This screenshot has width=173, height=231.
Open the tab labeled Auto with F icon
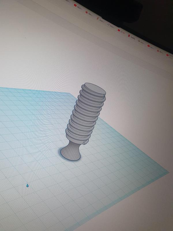point(100,19)
